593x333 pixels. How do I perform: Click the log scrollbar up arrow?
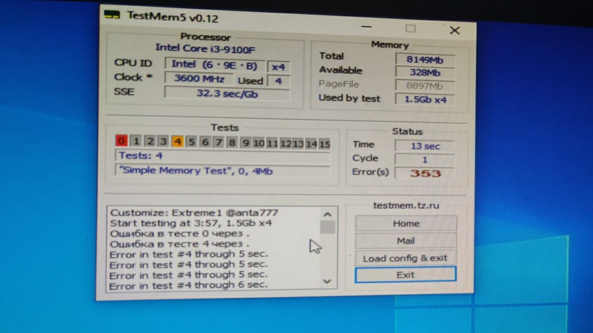click(x=328, y=214)
